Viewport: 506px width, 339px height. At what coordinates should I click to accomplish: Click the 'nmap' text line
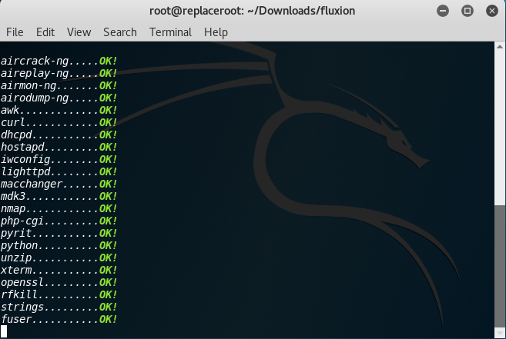point(59,208)
